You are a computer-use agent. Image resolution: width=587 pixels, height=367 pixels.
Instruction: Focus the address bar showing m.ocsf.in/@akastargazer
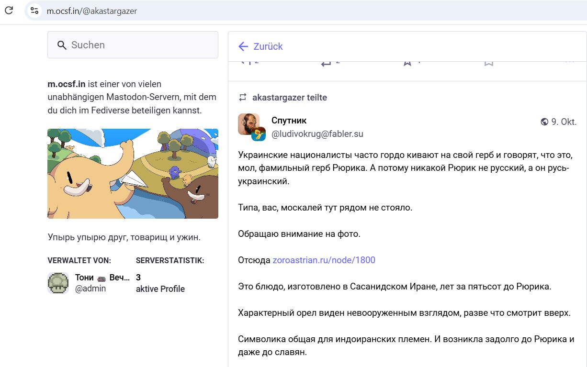tap(306, 11)
